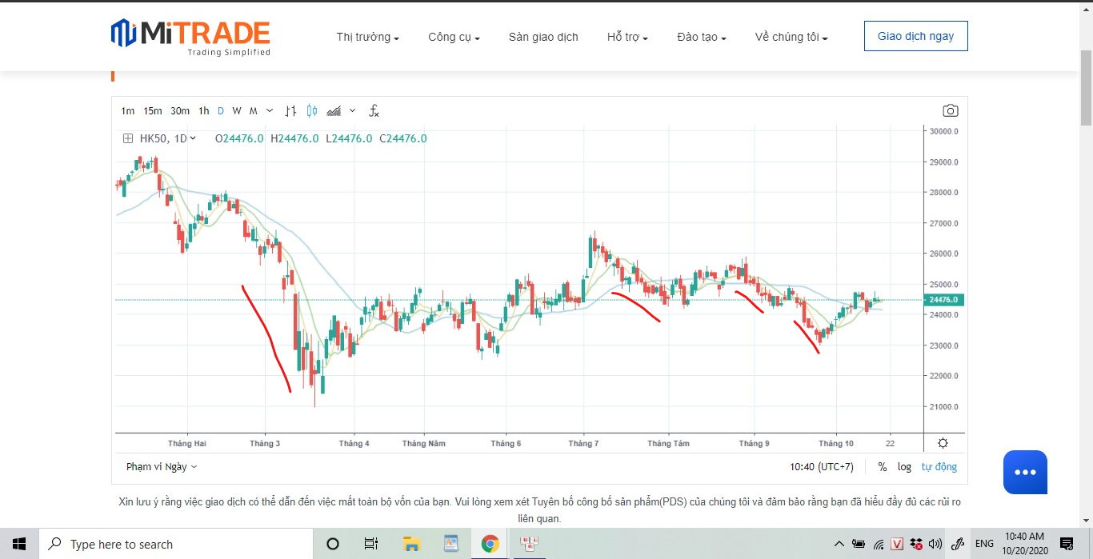The width and height of the screenshot is (1093, 559).
Task: Open the Phạm vi Ngày range dropdown
Action: [x=161, y=467]
